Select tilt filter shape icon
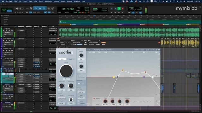 pyautogui.click(x=150, y=102)
